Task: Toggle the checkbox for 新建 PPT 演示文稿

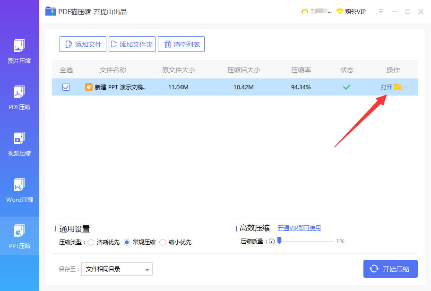Action: 66,87
